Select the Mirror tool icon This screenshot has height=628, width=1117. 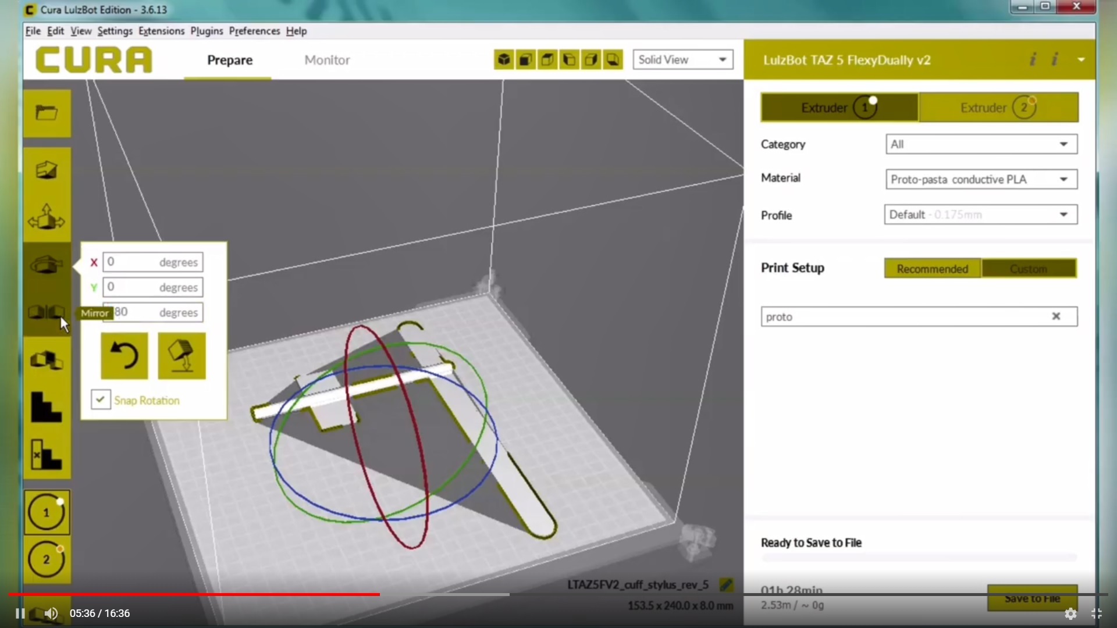(x=47, y=312)
